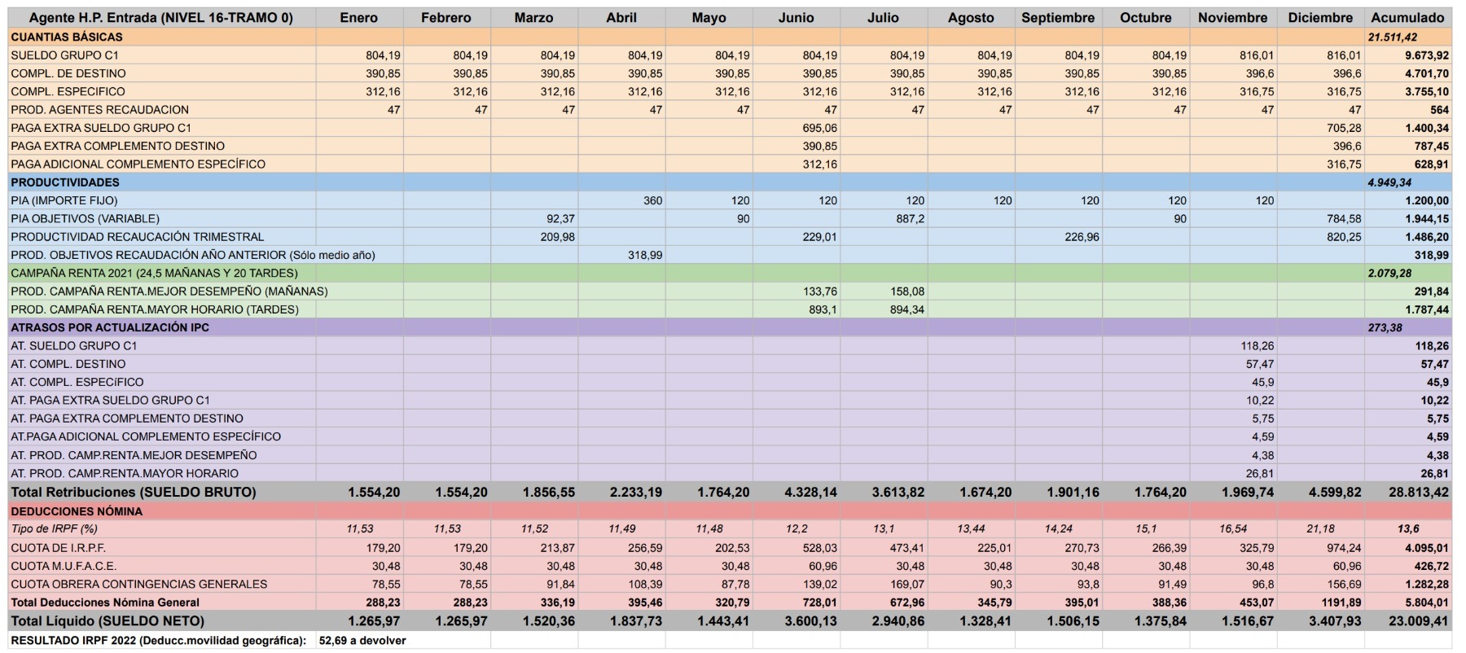Click the Diciembre column header cell
This screenshot has width=1466, height=653.
coord(1319,18)
